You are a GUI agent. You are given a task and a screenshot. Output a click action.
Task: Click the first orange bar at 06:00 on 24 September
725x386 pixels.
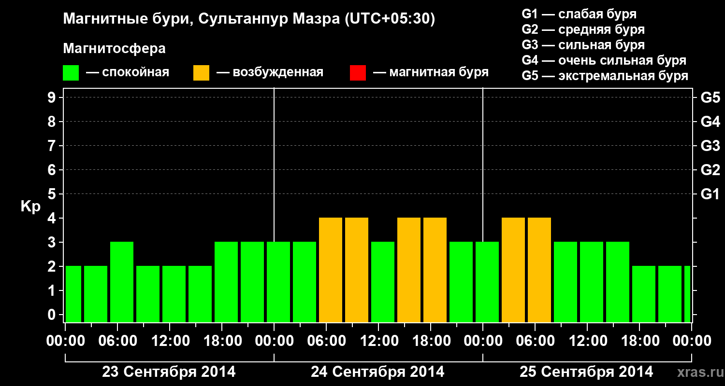click(331, 270)
